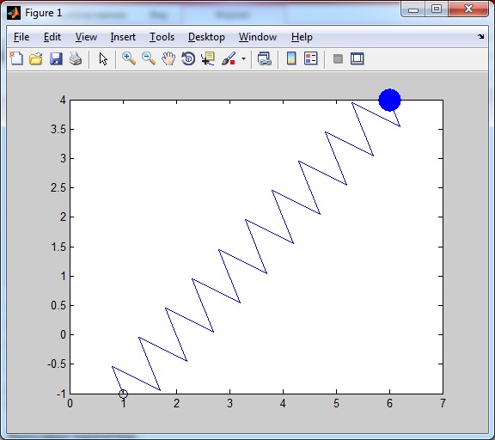495x440 pixels.
Task: Open the Tools menu
Action: coord(162,37)
